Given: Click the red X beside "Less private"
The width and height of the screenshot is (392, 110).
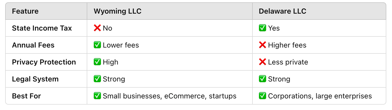Looking at the screenshot, I should click(263, 62).
